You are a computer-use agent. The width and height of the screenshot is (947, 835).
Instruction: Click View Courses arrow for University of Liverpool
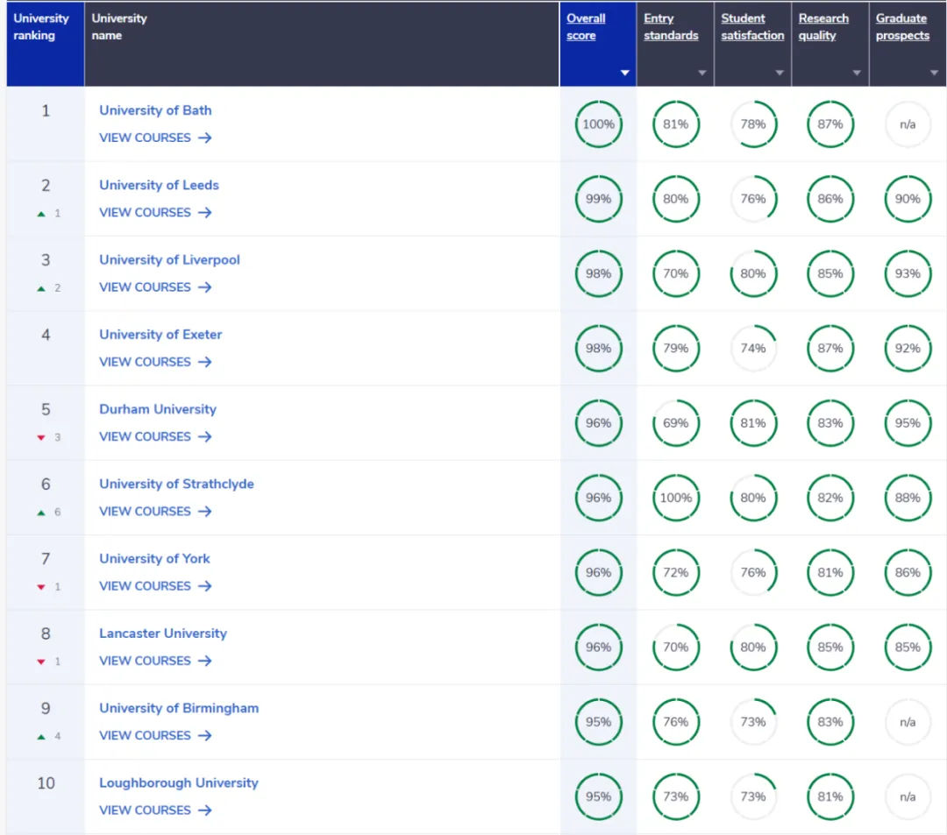click(204, 287)
